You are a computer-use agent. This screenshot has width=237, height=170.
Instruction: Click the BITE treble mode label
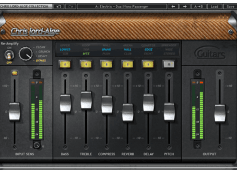(86, 54)
